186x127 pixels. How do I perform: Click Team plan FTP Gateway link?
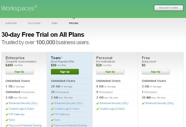tap(62, 114)
